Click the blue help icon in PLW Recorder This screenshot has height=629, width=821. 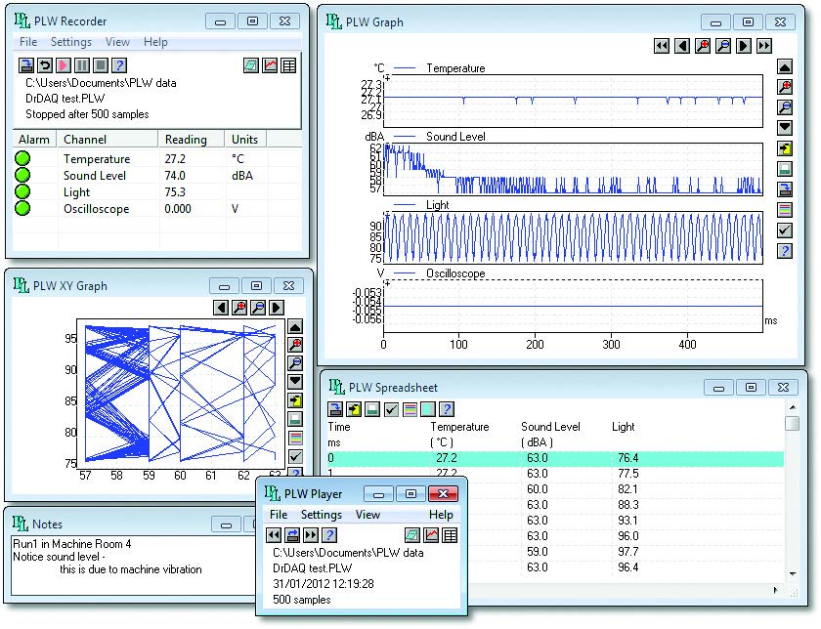(x=119, y=65)
